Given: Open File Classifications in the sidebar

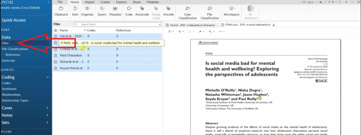Looking at the screenshot, I should point(15,49).
